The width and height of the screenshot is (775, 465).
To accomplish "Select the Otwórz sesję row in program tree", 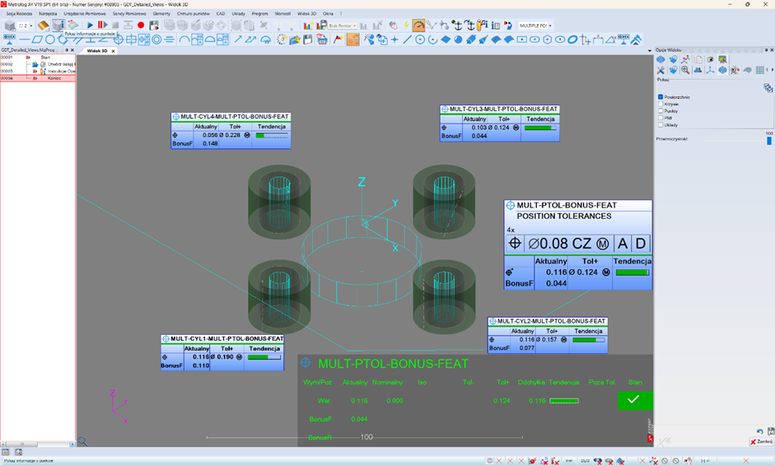I will 38,64.
